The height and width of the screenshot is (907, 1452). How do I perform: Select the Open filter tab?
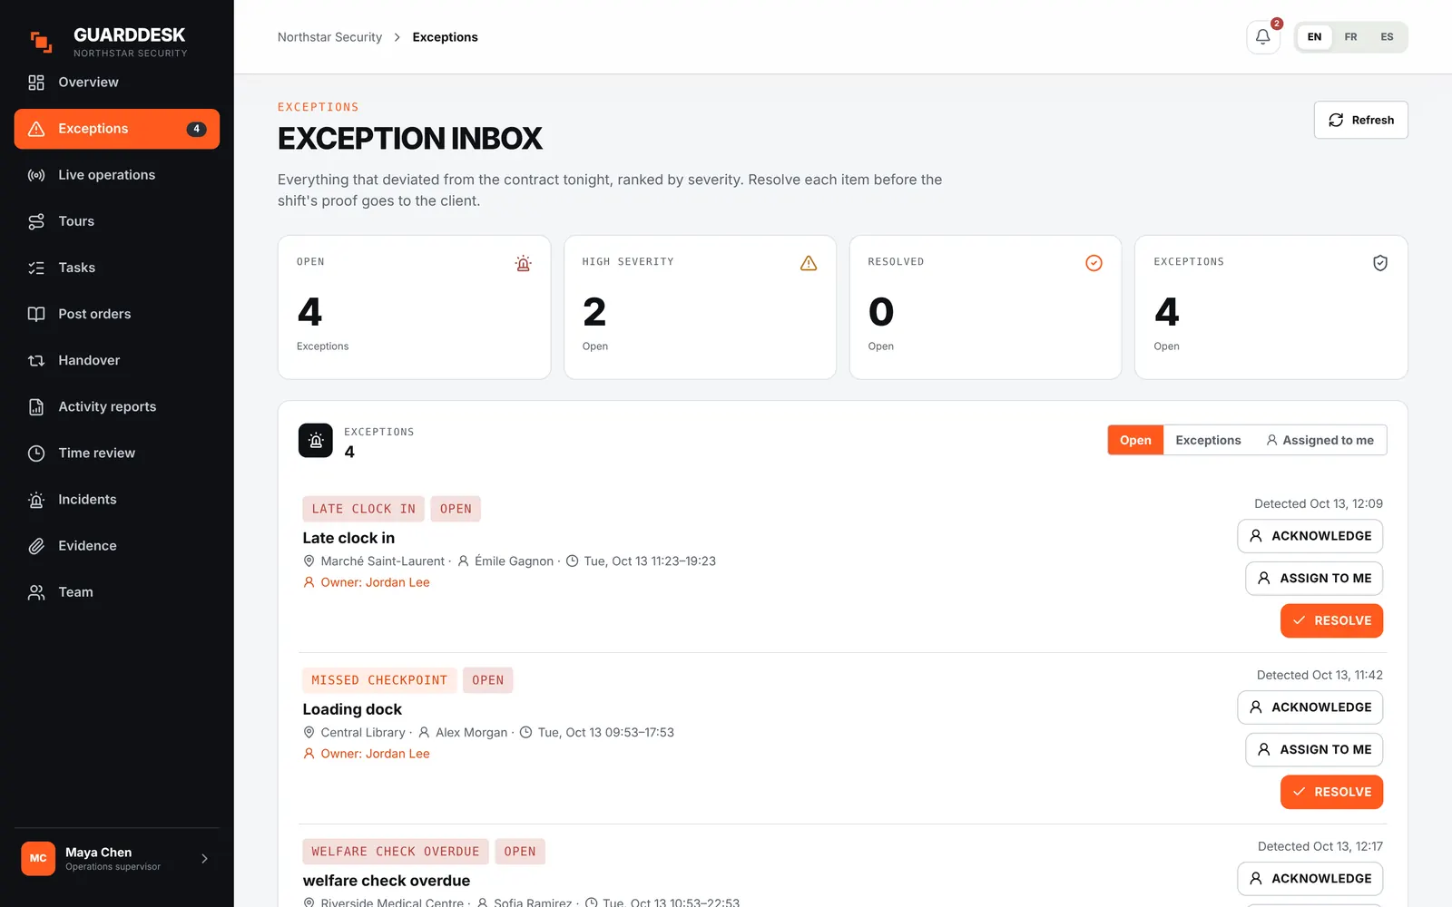click(1135, 440)
